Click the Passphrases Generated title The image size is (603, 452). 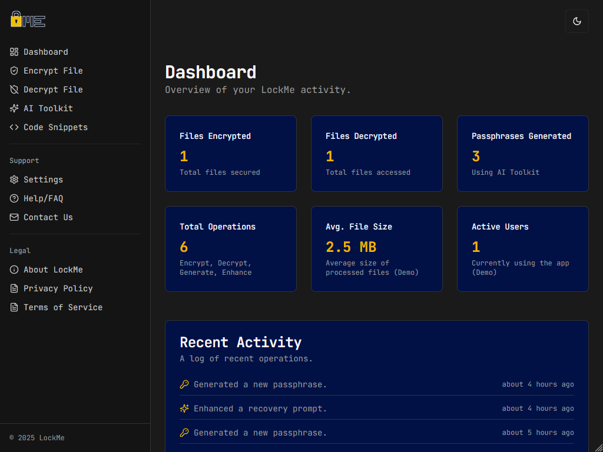pos(522,136)
